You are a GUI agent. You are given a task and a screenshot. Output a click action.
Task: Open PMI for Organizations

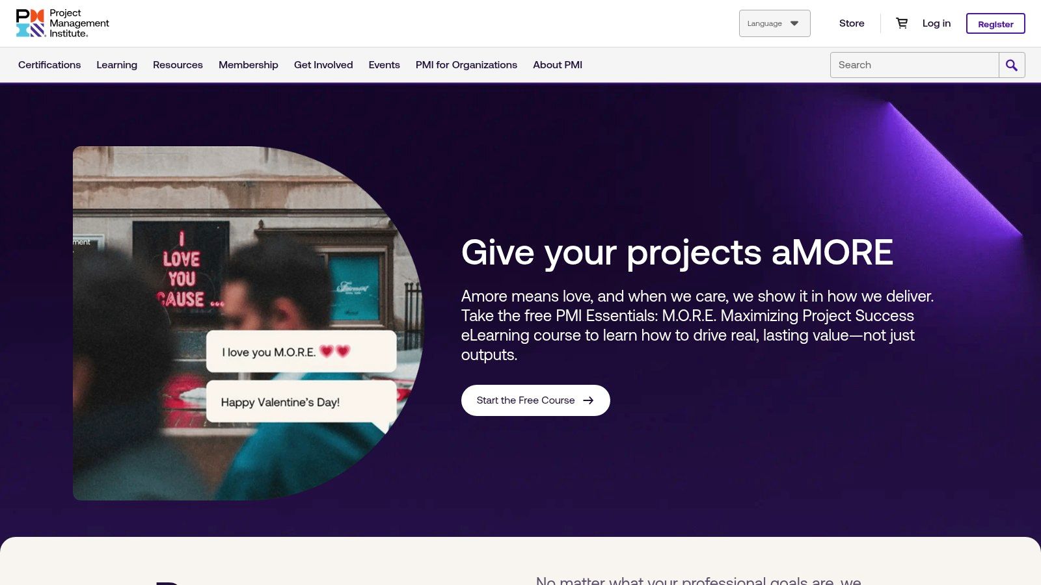pos(466,64)
